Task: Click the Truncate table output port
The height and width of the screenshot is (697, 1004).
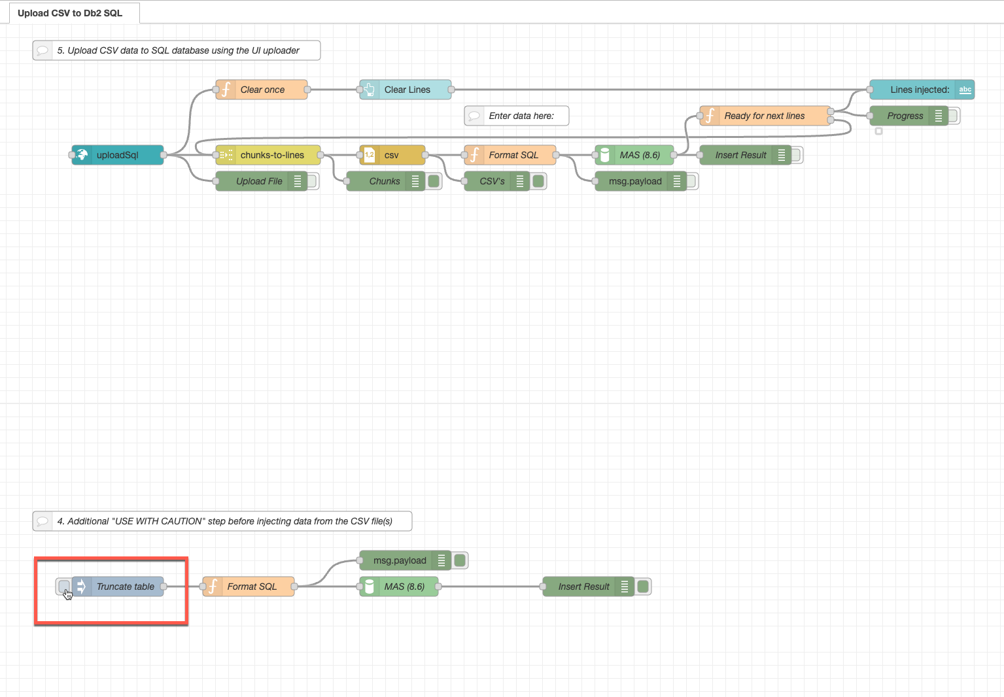Action: (164, 586)
